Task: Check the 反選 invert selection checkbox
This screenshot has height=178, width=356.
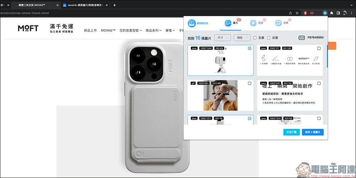Action: (x=269, y=38)
